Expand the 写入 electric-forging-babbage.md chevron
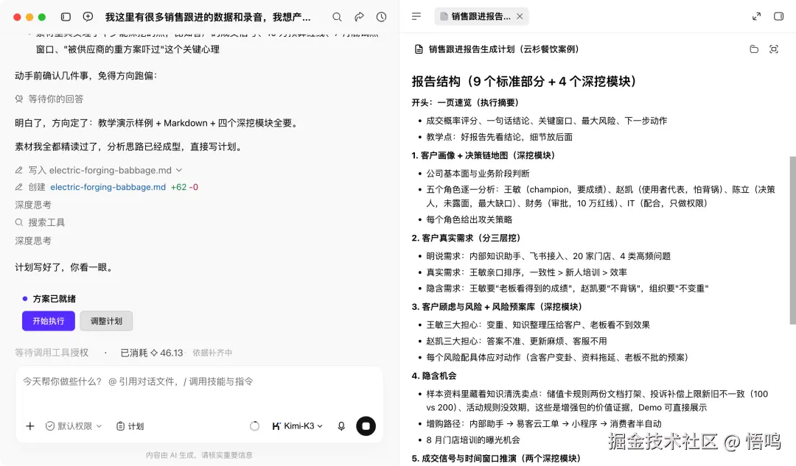 (x=179, y=170)
